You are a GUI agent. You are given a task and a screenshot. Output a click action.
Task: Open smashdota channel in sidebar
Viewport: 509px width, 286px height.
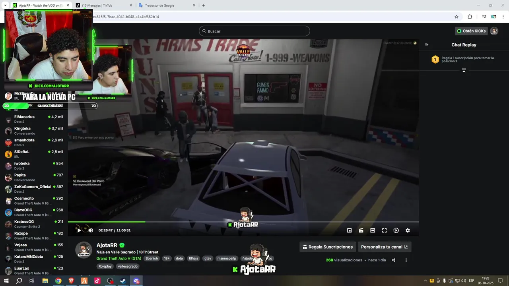(34, 142)
